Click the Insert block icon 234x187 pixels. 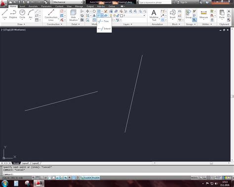pos(173,14)
